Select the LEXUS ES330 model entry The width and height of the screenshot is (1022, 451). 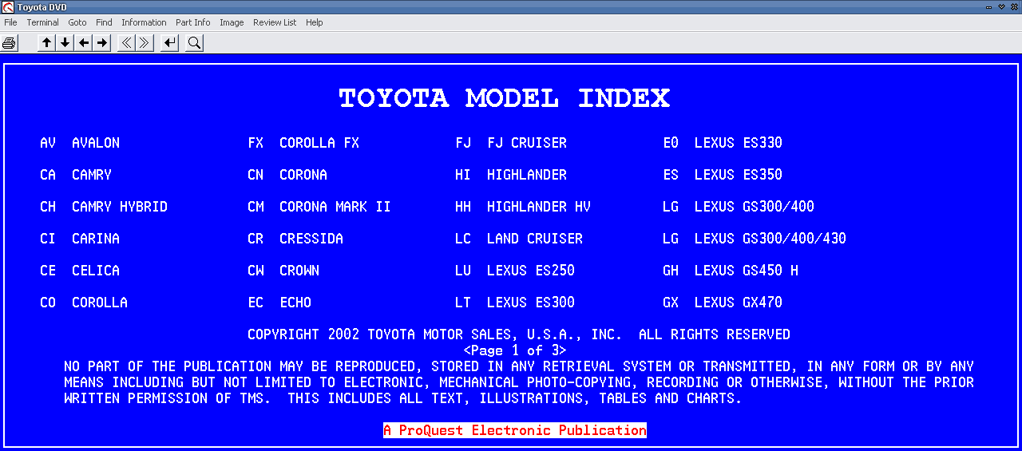tap(723, 143)
